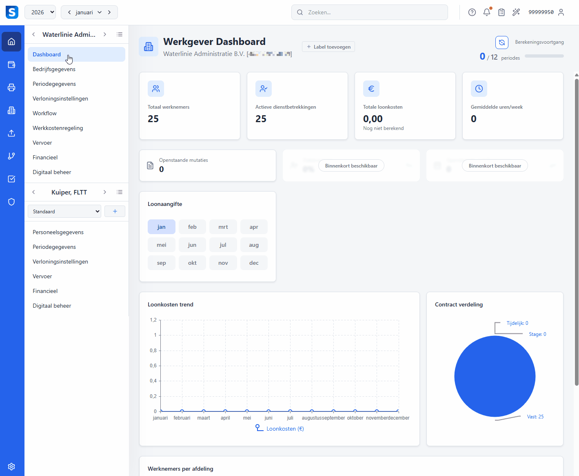Select jan in Loonaangifte
Image resolution: width=579 pixels, height=476 pixels.
tap(162, 227)
